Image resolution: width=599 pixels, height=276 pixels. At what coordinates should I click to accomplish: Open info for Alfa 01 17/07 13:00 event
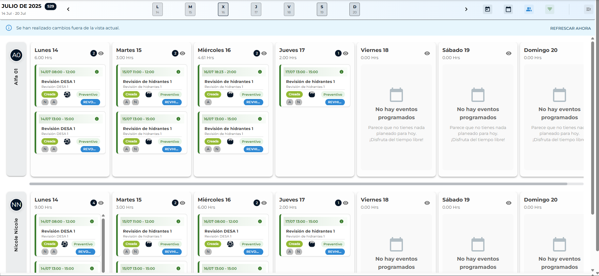(342, 72)
